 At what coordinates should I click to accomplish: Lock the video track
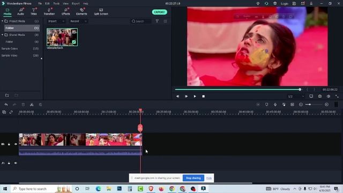click(9, 144)
